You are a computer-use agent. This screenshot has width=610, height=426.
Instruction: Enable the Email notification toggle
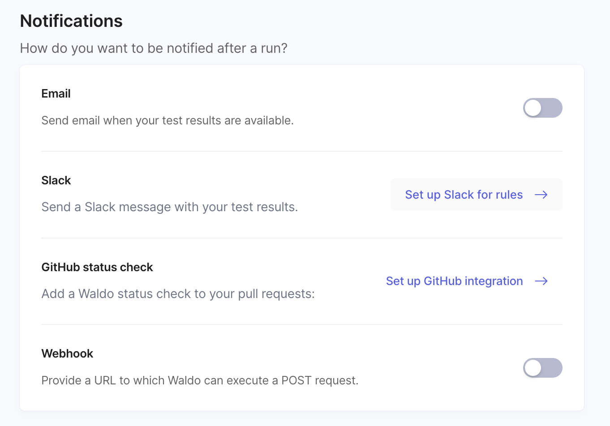(542, 108)
